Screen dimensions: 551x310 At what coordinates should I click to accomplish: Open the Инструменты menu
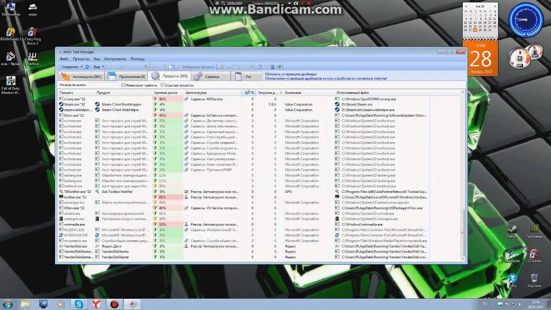(x=115, y=59)
